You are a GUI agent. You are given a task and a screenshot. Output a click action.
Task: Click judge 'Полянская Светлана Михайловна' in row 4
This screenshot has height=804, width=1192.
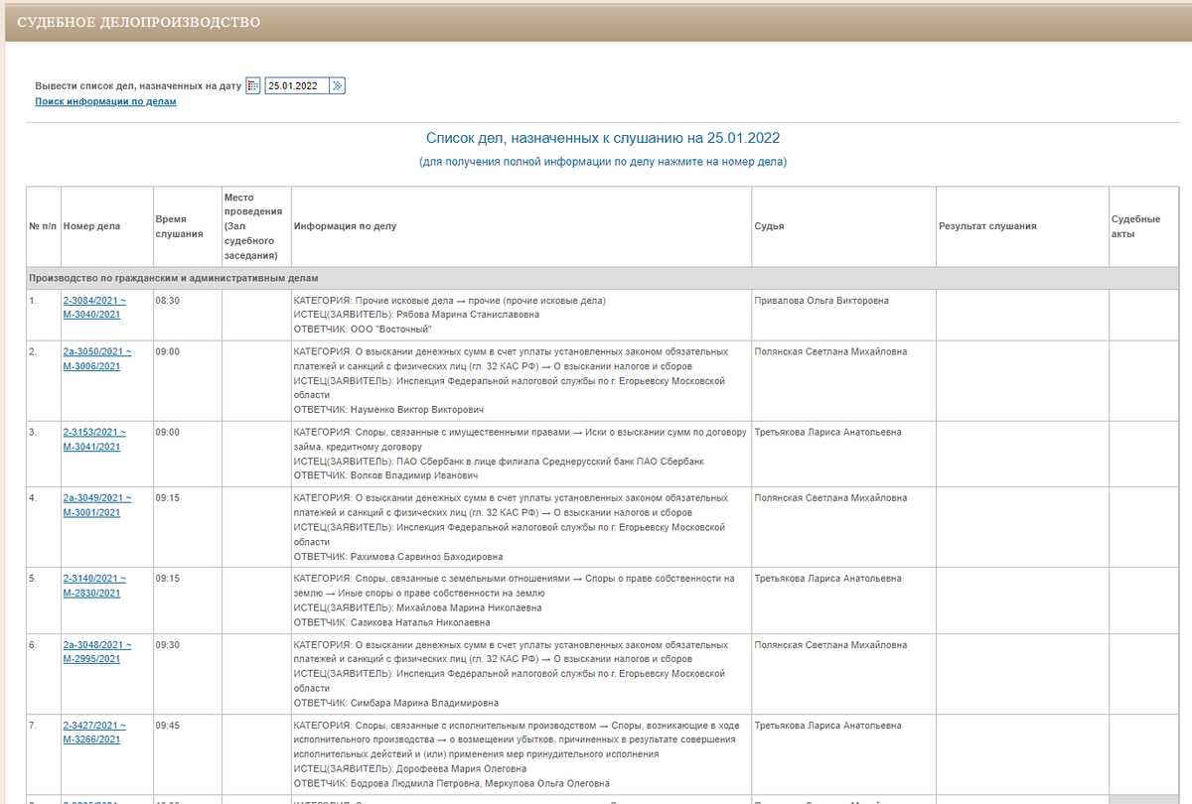(x=830, y=498)
